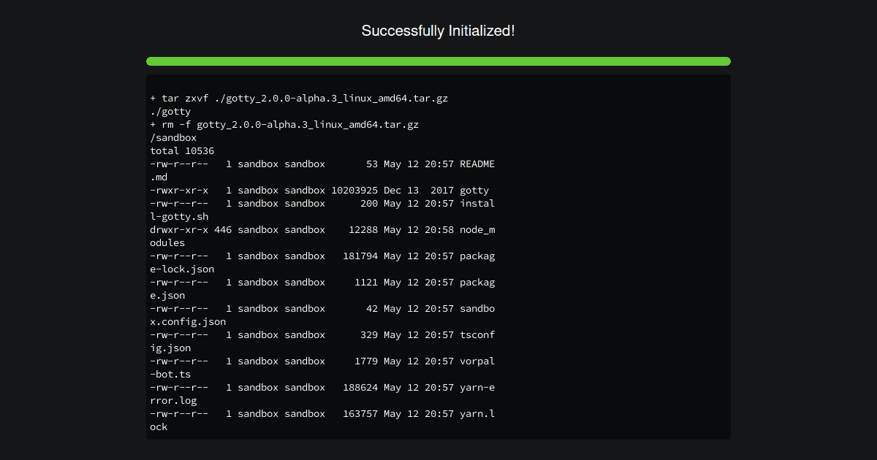
Task: Click the sandbox.config.json size value 42
Action: point(371,308)
